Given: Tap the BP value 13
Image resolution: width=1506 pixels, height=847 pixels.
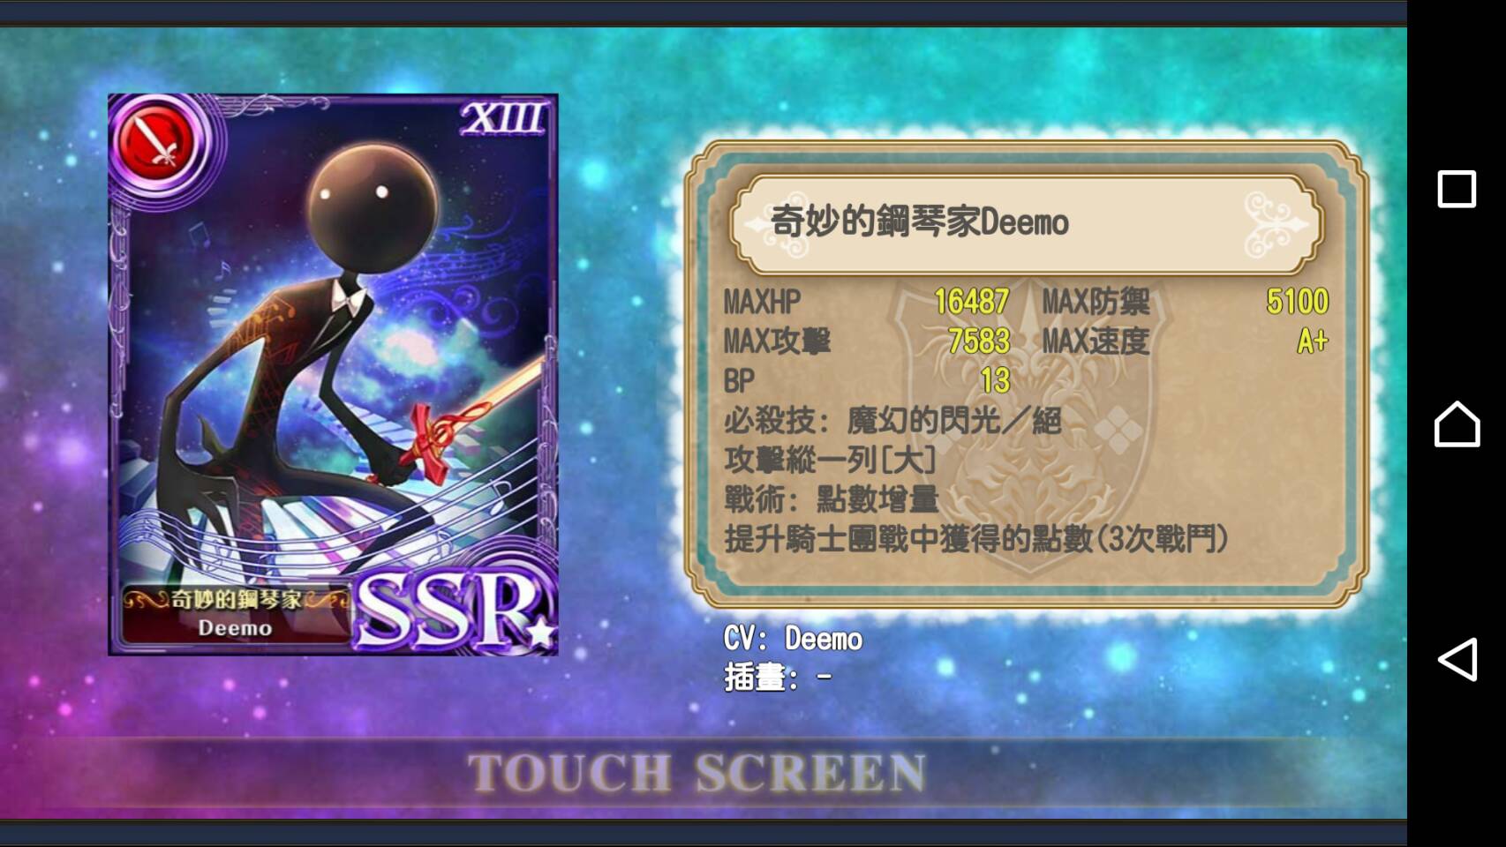Looking at the screenshot, I should 995,380.
